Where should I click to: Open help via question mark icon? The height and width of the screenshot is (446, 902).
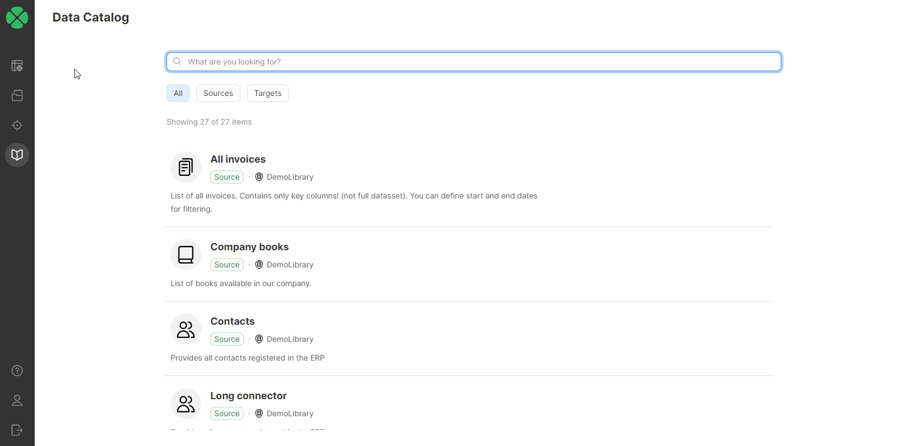click(17, 370)
